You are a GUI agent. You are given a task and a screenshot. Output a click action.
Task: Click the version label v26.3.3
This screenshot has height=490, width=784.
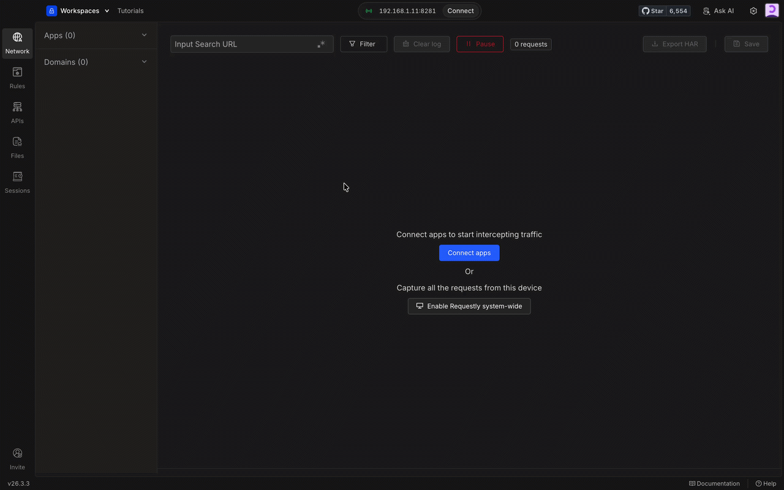pos(18,484)
